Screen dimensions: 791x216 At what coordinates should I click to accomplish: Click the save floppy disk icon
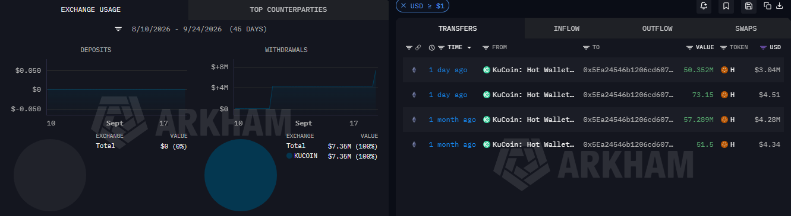pos(749,6)
